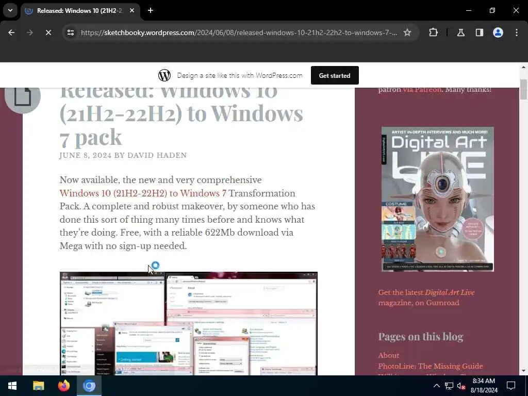Viewport: 528px width, 396px height.
Task: Open site information icon in address bar
Action: 70,32
